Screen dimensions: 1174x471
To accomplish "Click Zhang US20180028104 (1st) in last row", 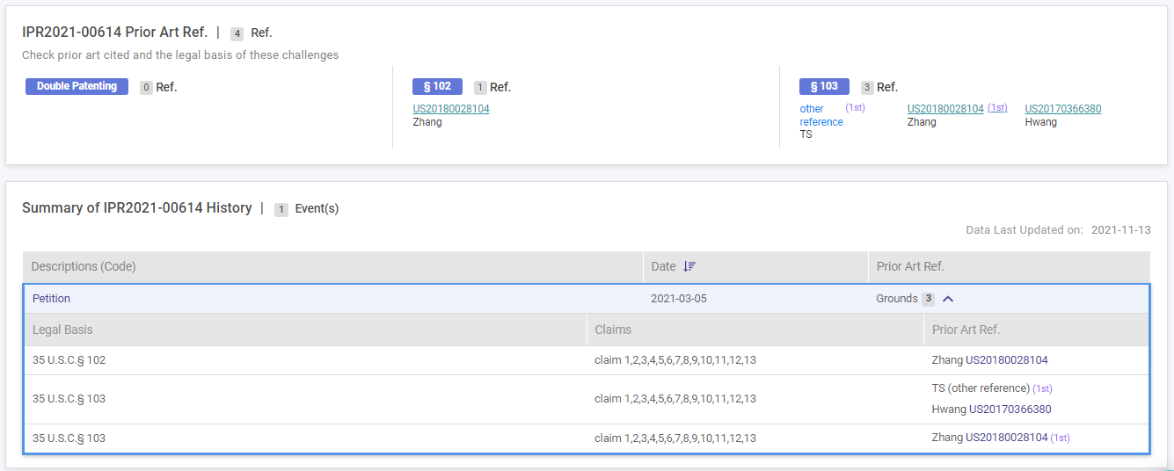I will [1001, 438].
